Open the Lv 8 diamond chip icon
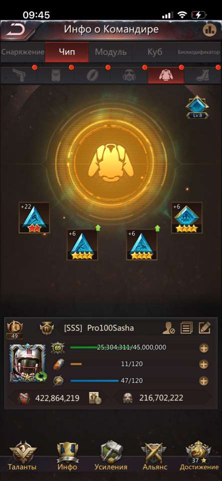The height and width of the screenshot is (481, 222). [197, 107]
